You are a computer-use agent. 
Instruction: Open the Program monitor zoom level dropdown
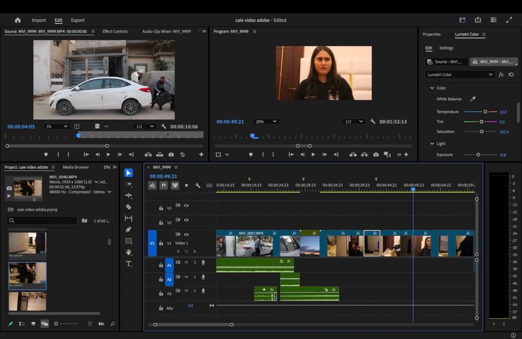pos(267,122)
